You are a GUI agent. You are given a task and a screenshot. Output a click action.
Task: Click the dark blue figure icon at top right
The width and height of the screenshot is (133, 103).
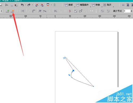[x=128, y=5]
